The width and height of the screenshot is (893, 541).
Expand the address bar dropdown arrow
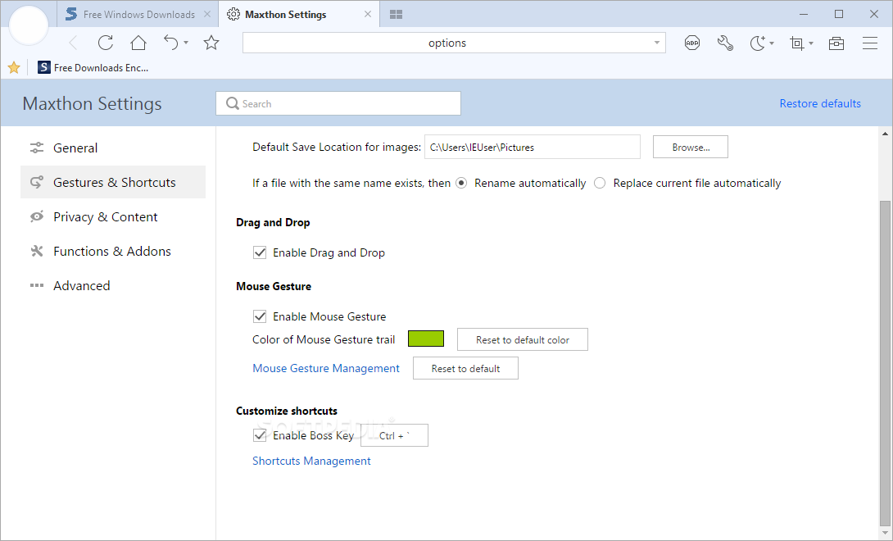pos(657,43)
